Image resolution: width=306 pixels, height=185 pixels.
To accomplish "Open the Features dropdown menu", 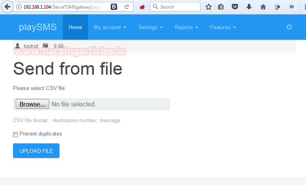I will (223, 27).
